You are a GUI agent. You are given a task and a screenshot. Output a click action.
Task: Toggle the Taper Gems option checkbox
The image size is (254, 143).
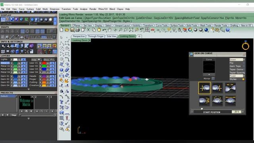(244, 70)
